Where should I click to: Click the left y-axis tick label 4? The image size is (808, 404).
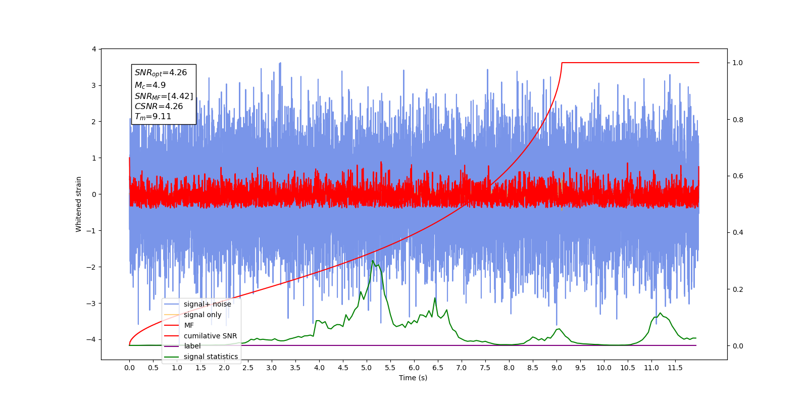coord(94,49)
